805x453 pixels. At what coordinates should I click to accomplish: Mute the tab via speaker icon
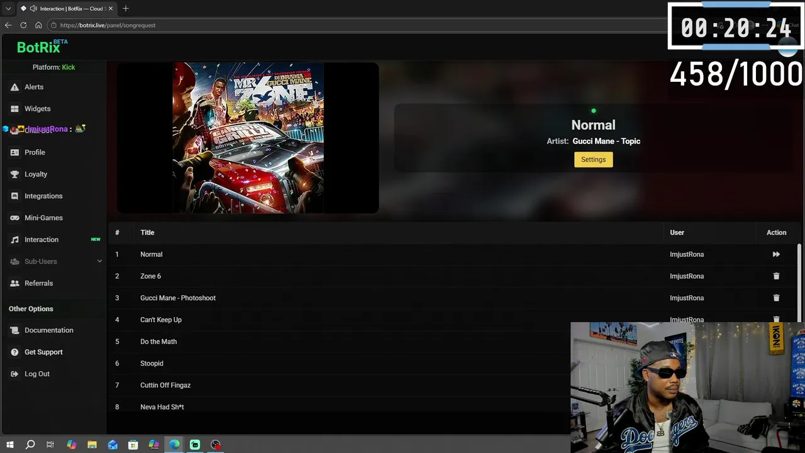(x=33, y=9)
